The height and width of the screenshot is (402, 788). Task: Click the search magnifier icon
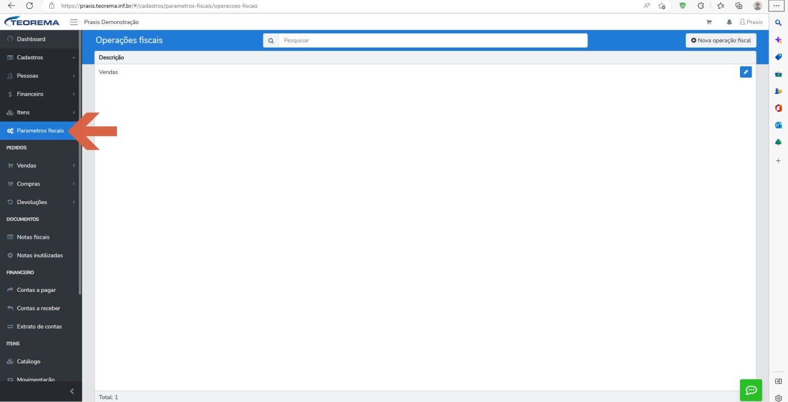coord(271,40)
